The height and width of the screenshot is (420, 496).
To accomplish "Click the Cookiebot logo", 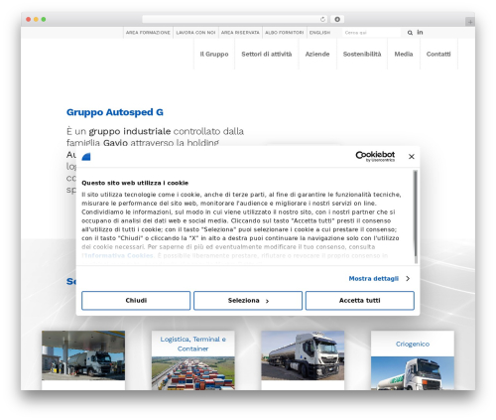I will [x=375, y=156].
